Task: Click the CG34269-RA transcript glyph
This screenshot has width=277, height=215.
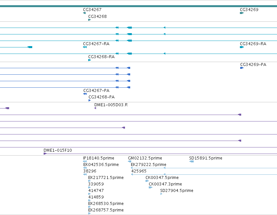Action: click(x=242, y=47)
